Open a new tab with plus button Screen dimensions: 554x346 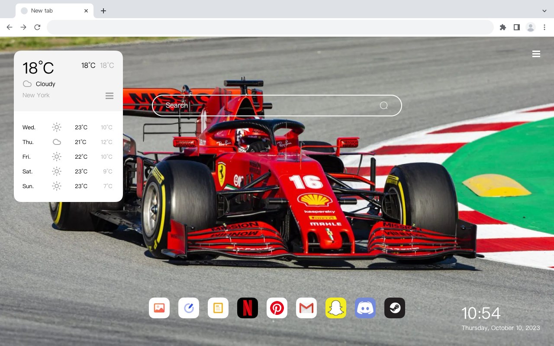coord(103,11)
